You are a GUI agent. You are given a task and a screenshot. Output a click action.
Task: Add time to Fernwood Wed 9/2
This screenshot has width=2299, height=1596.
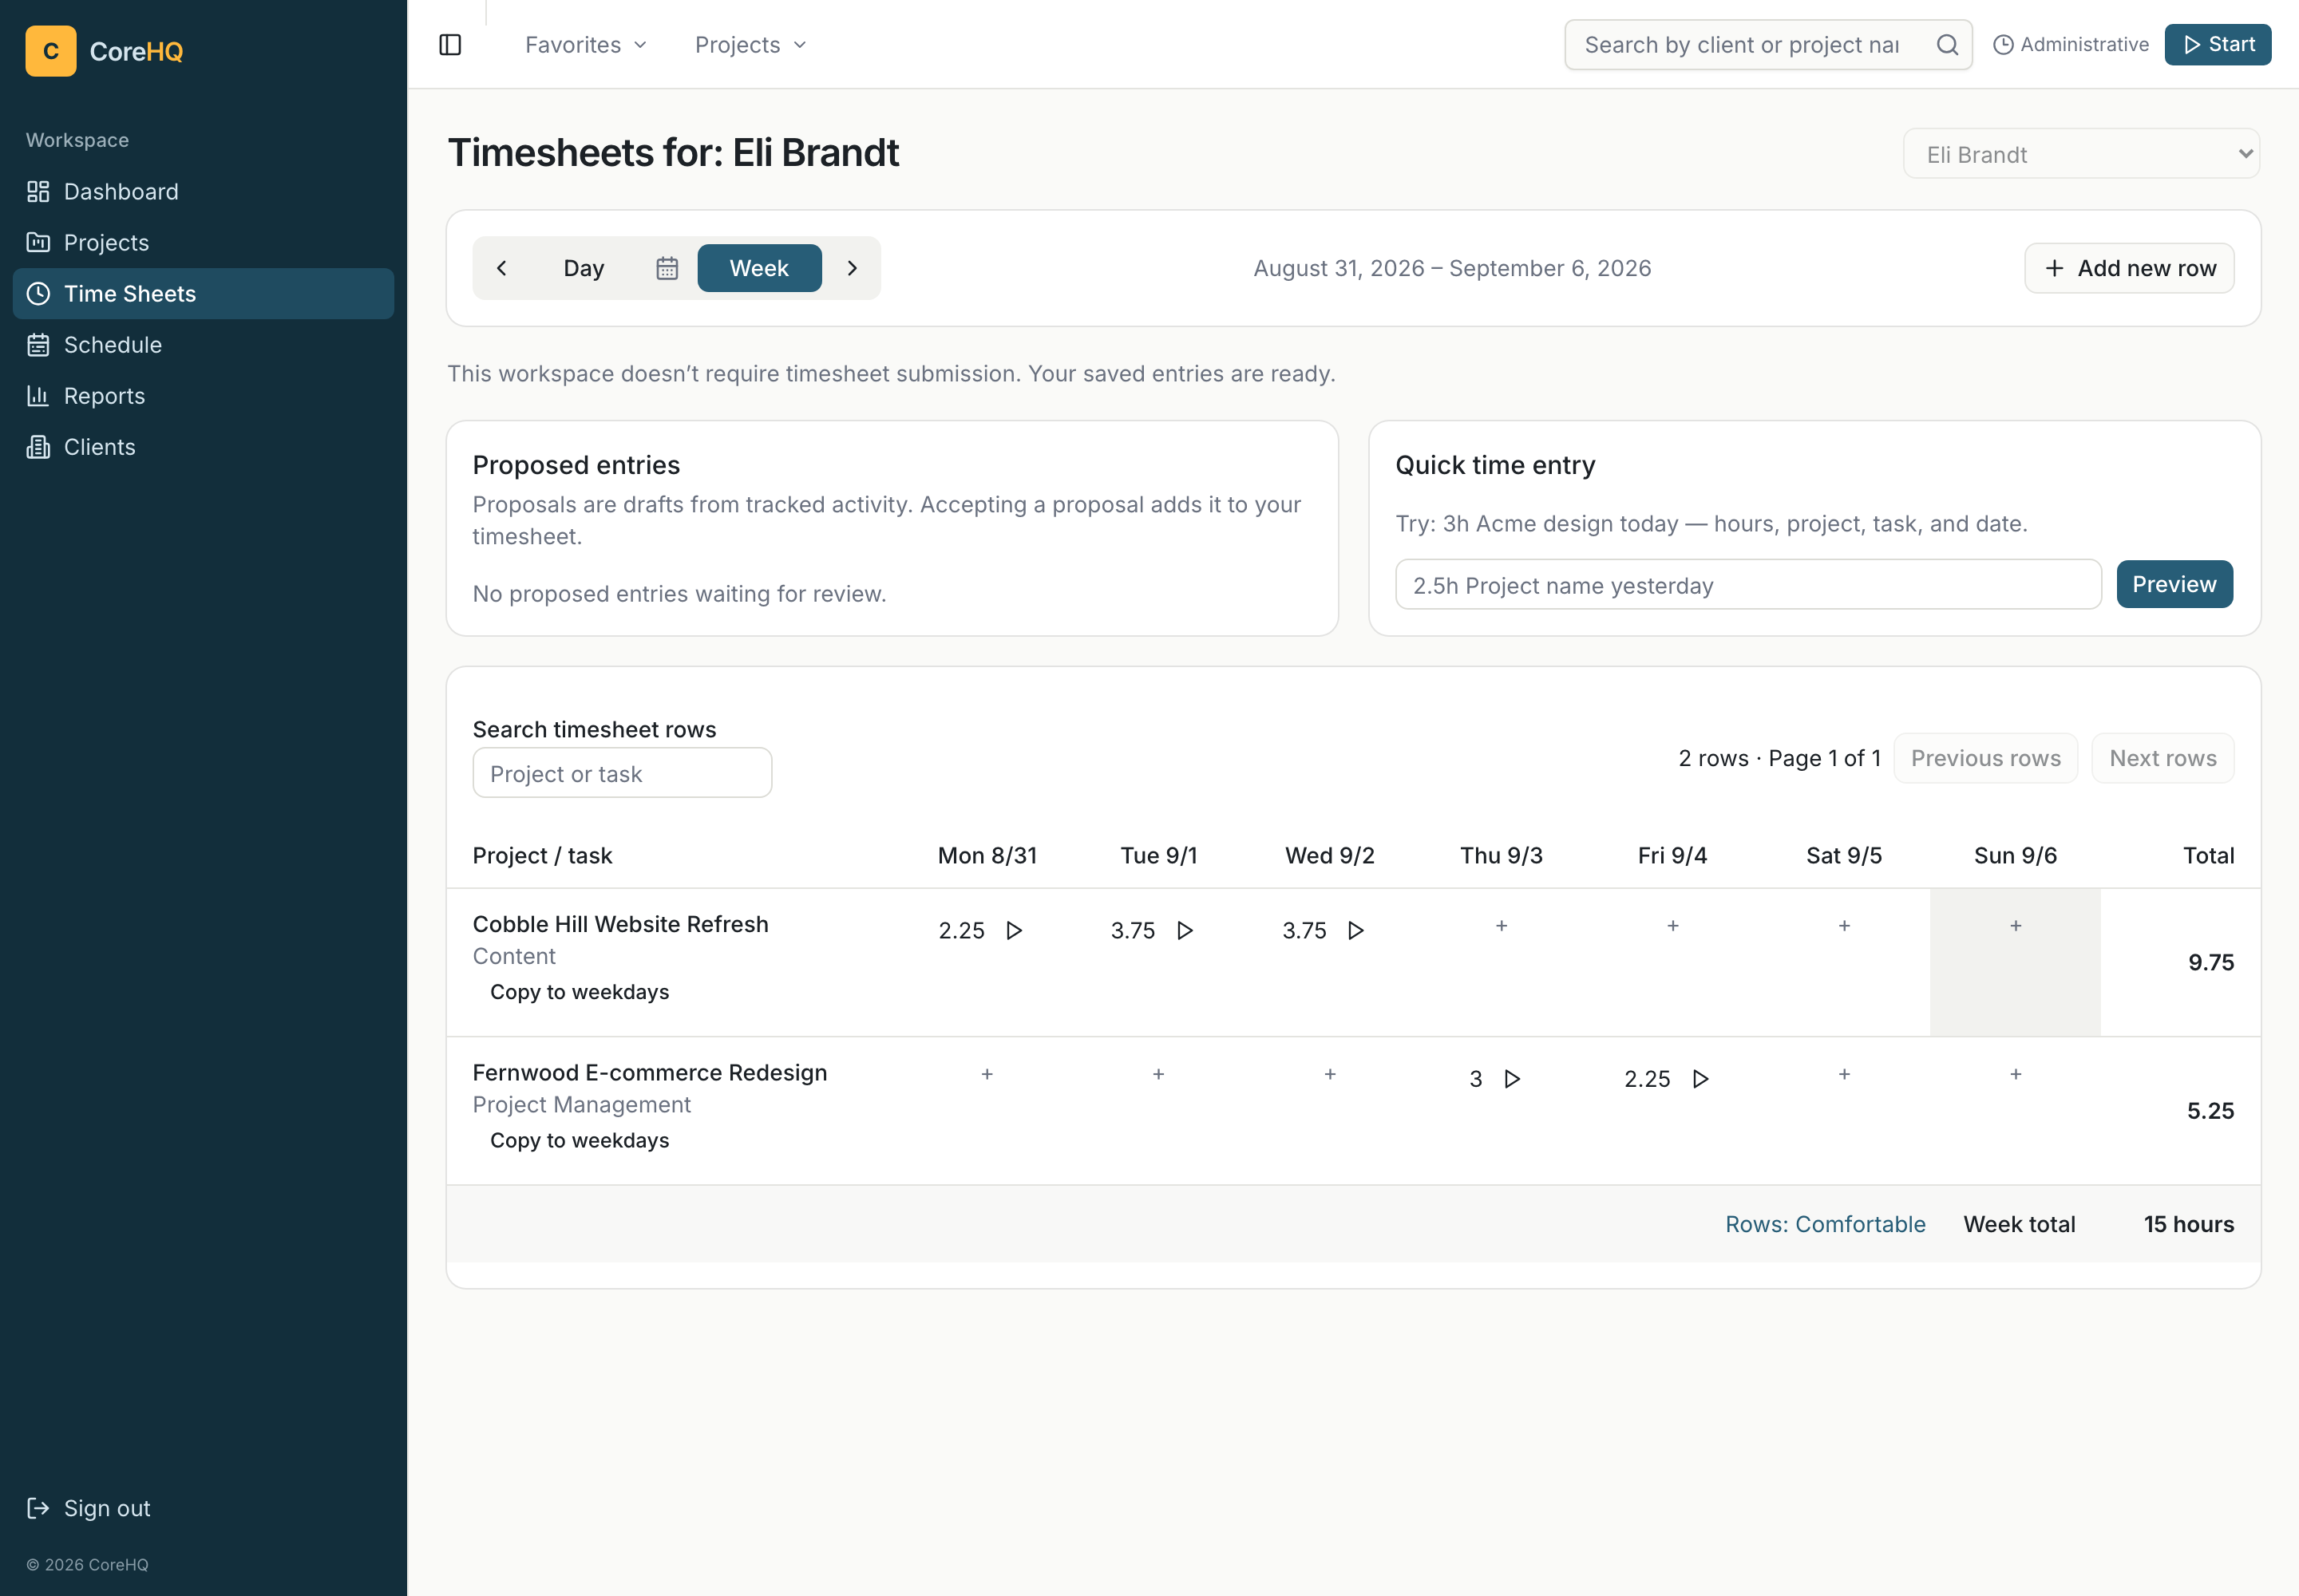tap(1331, 1074)
